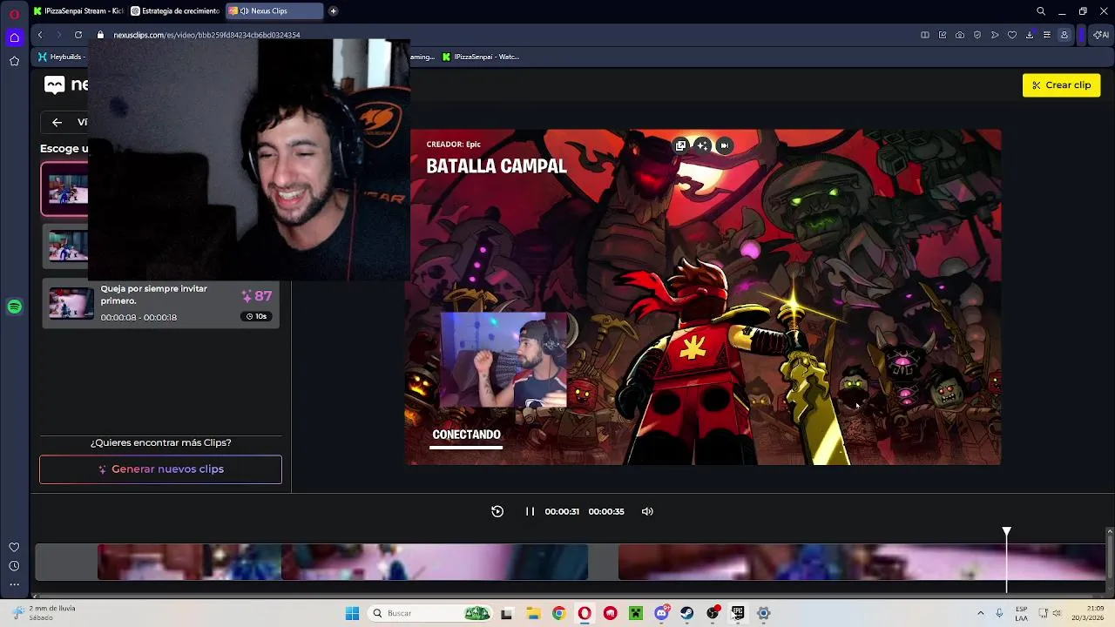Open Steam from the taskbar
Viewport: 1115px width, 627px height.
(687, 613)
